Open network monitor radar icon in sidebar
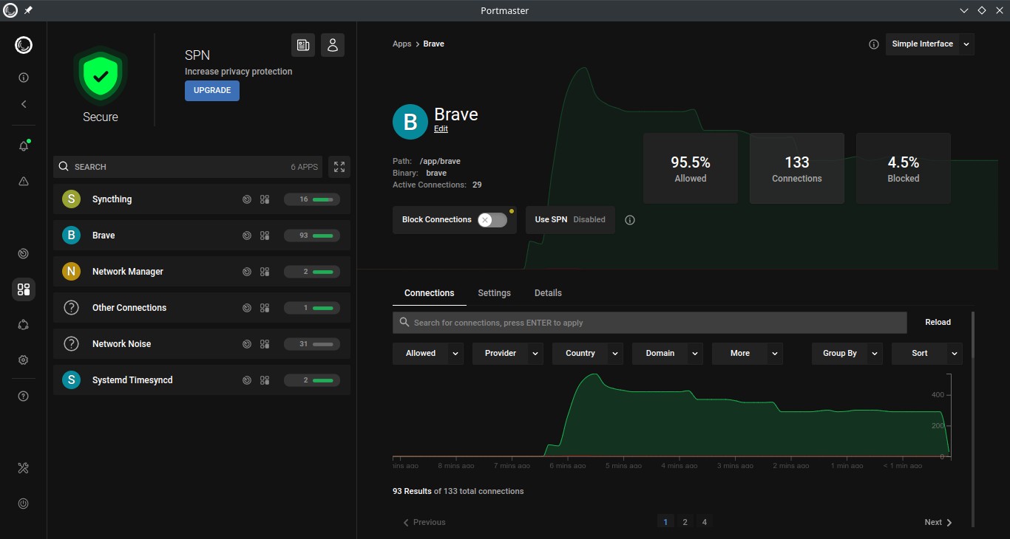The image size is (1010, 539). pos(24,254)
